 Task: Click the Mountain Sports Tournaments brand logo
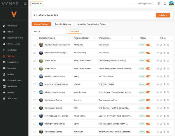point(41,45)
